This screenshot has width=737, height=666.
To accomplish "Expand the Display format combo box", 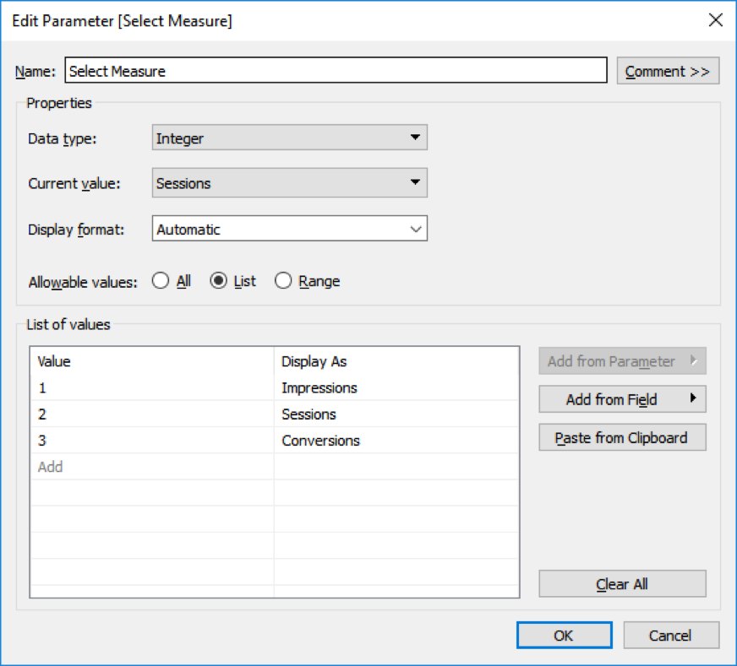I will [415, 228].
